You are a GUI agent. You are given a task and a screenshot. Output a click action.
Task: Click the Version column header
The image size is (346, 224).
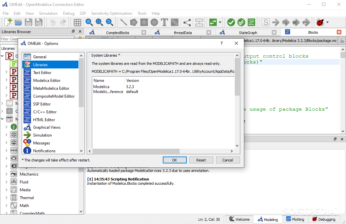[132, 81]
